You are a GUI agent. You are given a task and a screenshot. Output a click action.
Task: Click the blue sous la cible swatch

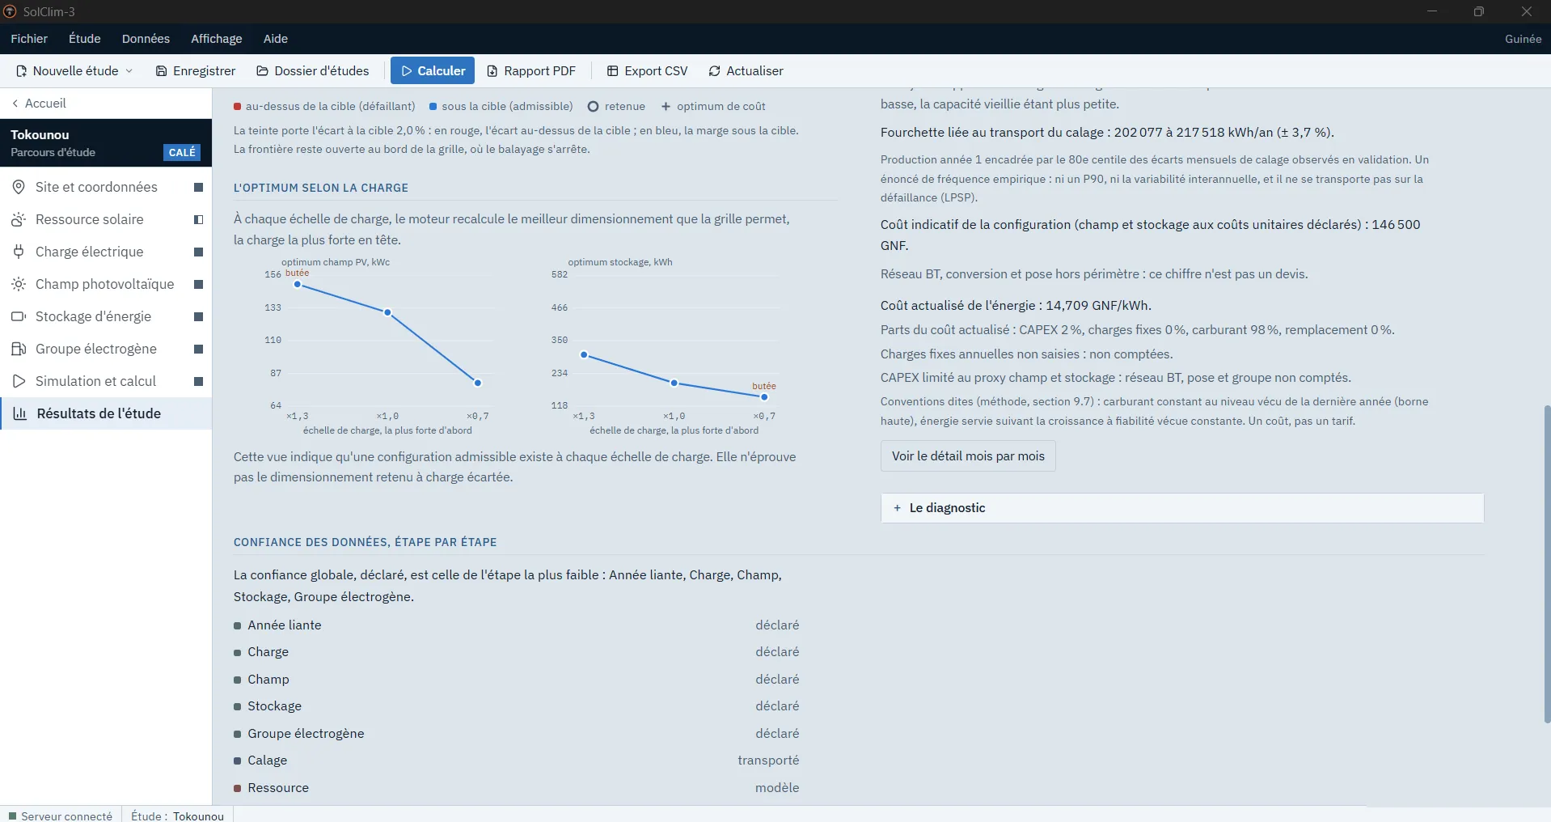433,107
